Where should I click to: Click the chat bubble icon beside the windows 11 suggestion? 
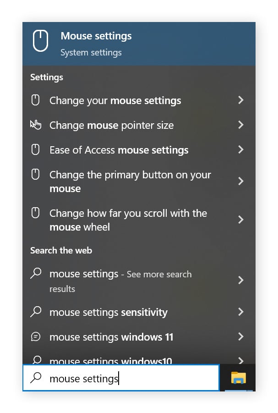pyautogui.click(x=35, y=337)
